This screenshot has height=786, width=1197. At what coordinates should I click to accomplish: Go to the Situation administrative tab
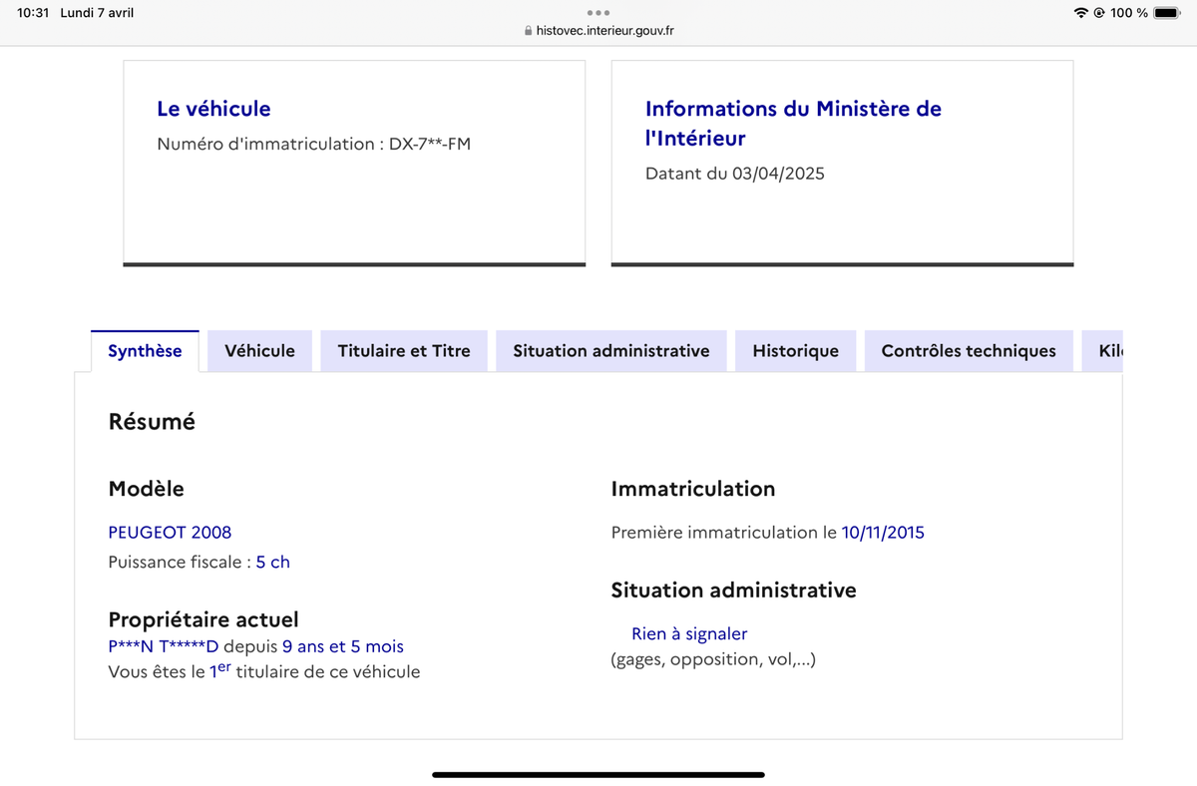[611, 351]
